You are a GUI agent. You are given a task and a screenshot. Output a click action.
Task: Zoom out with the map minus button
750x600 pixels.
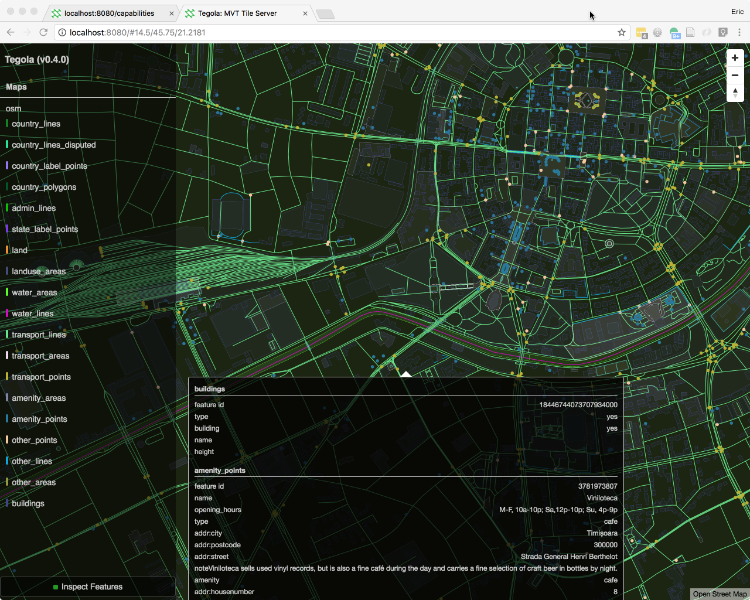point(735,76)
